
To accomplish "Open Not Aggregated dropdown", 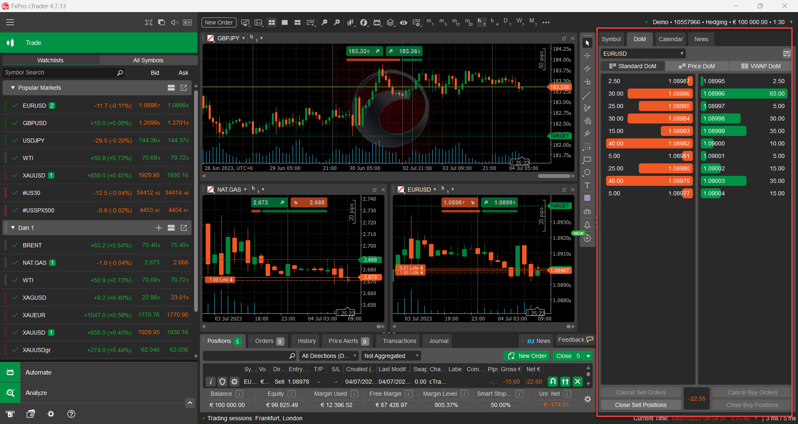I will pos(391,356).
